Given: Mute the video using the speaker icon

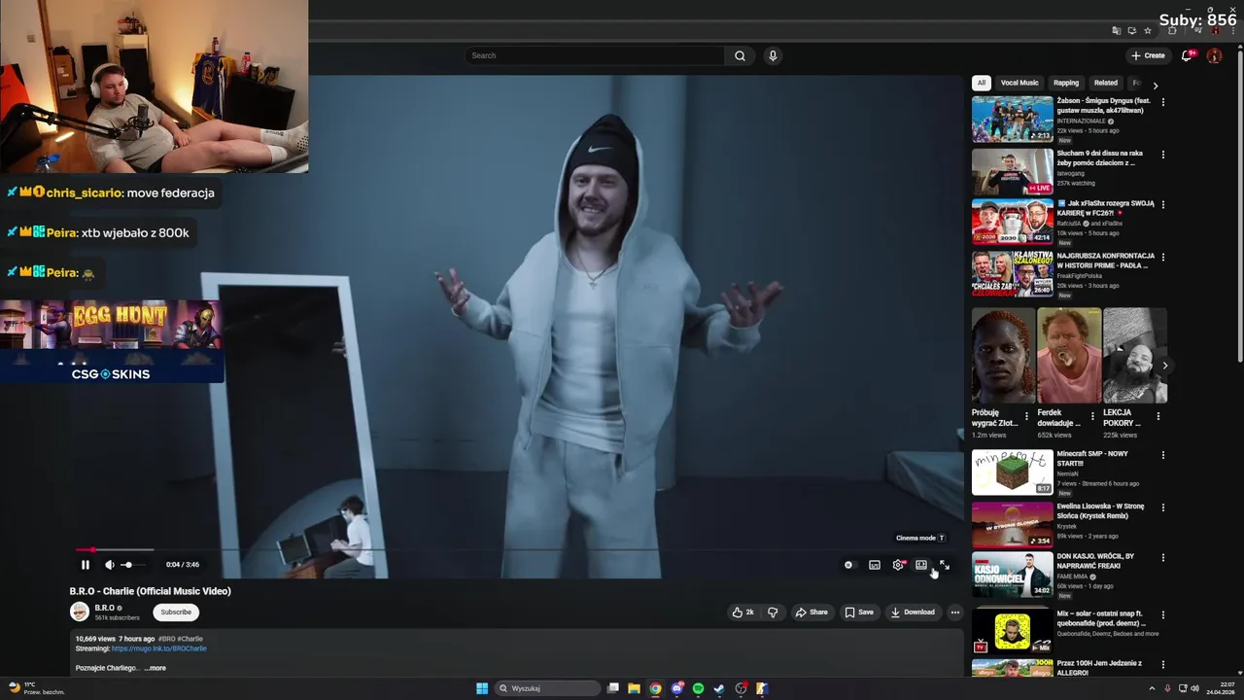Looking at the screenshot, I should [110, 565].
